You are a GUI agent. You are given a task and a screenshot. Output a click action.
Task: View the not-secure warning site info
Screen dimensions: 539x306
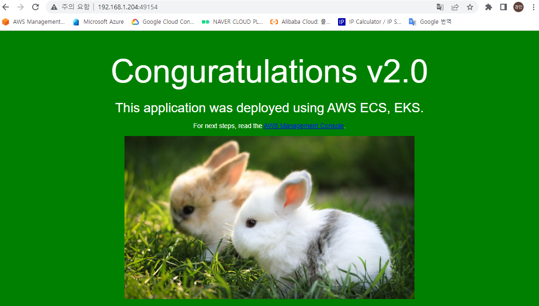click(54, 7)
